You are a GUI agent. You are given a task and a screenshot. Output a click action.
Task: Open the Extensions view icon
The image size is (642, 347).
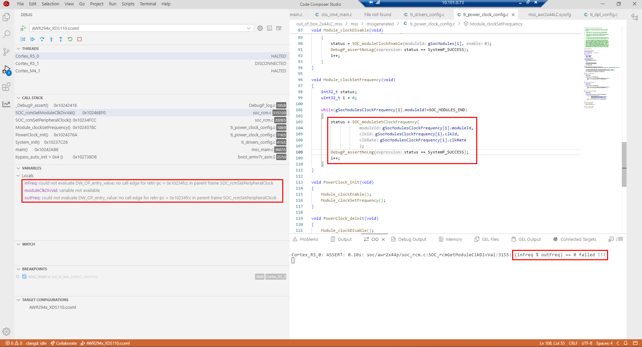(6, 87)
